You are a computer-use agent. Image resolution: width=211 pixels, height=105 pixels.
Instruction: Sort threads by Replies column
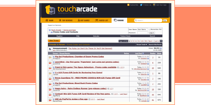pyautogui.click(x=153, y=53)
